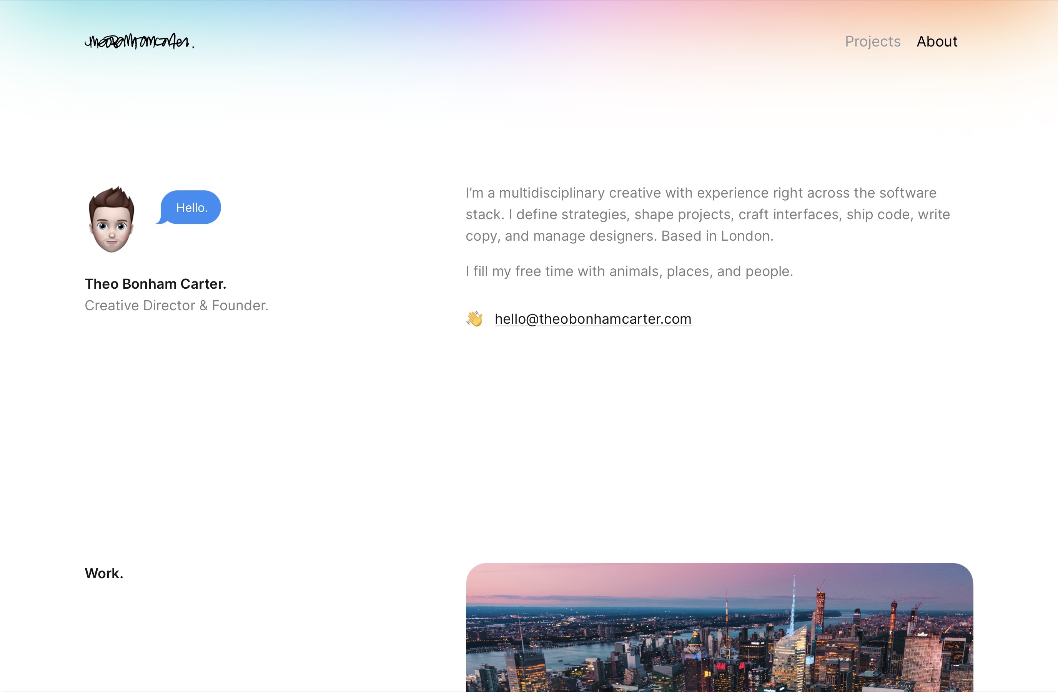Click the Work. section heading
The width and height of the screenshot is (1058, 692).
104,573
